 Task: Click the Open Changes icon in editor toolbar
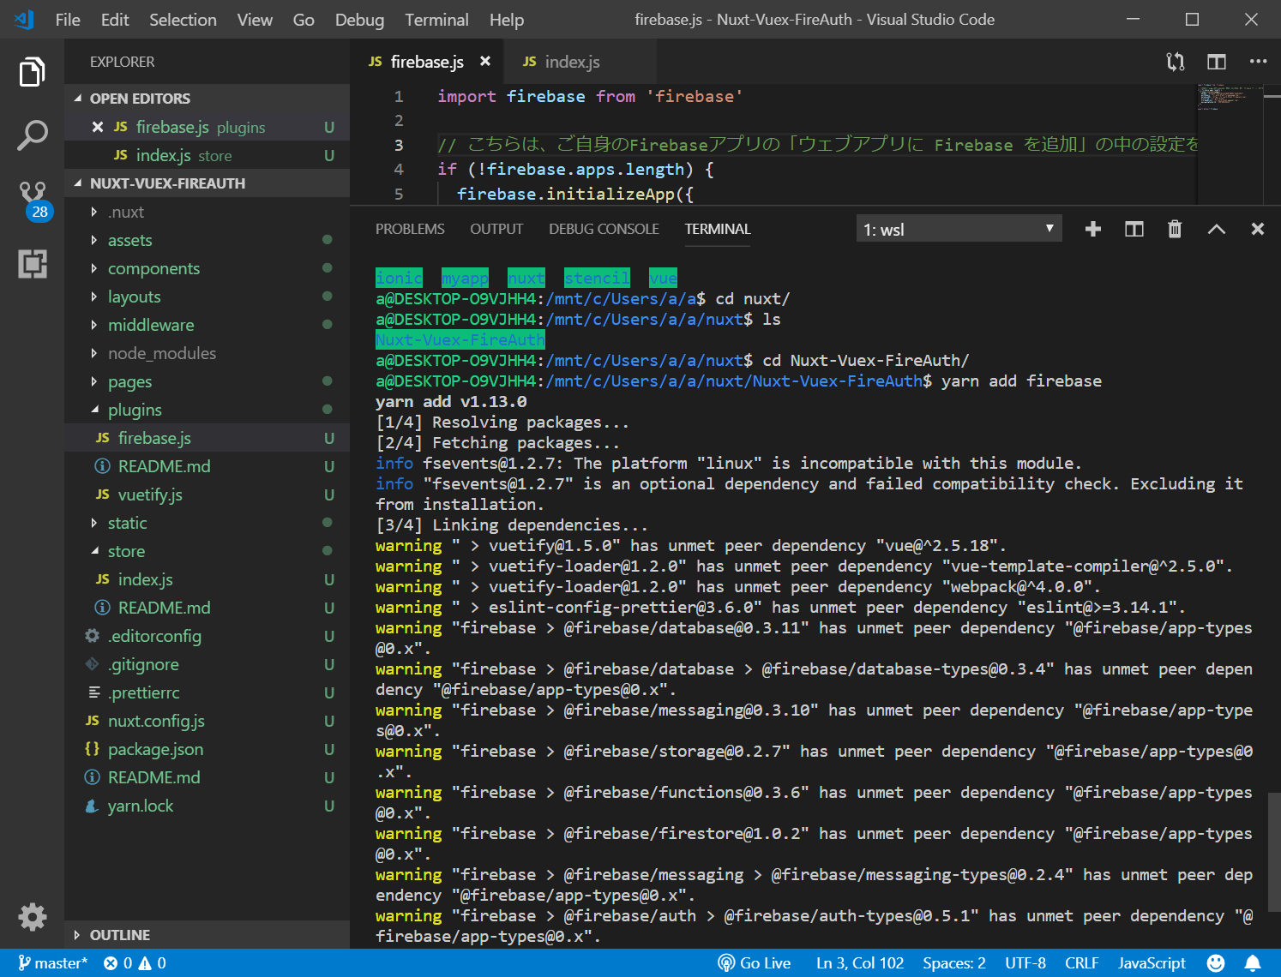click(1176, 62)
